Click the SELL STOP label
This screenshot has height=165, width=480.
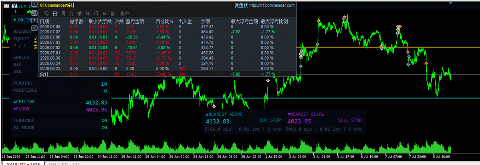click(x=350, y=120)
